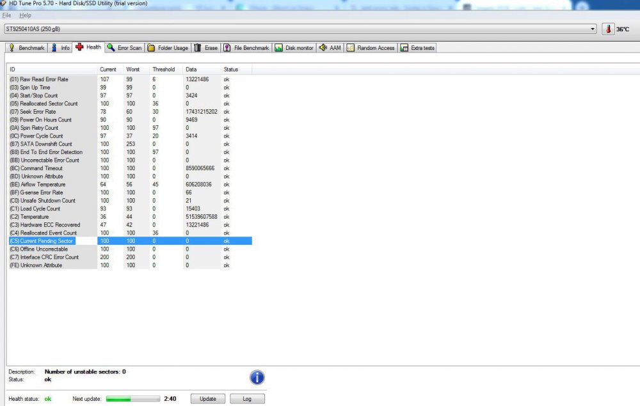640x406 pixels.
Task: Click the Info tab icon
Action: (x=55, y=48)
